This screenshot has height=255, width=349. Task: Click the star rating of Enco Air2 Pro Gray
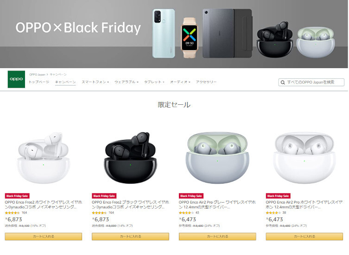click(186, 213)
